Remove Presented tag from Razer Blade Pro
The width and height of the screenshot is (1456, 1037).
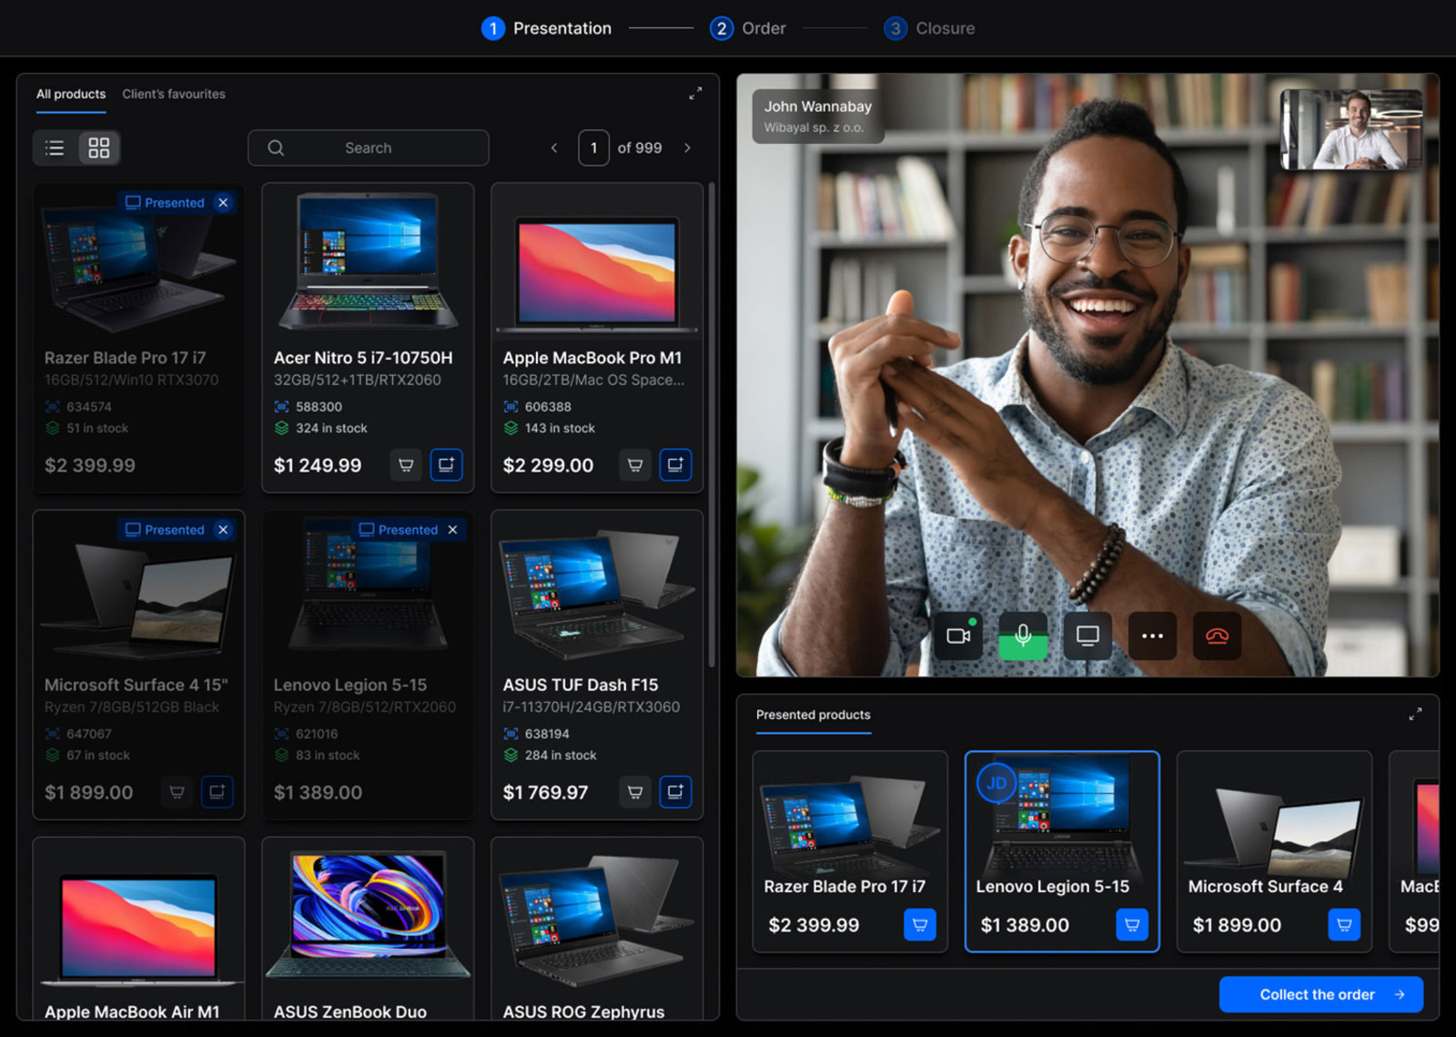[223, 202]
